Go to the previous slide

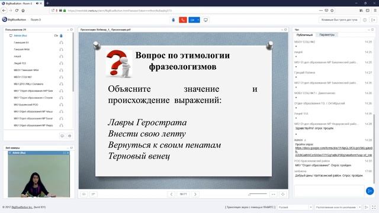(x=171, y=194)
